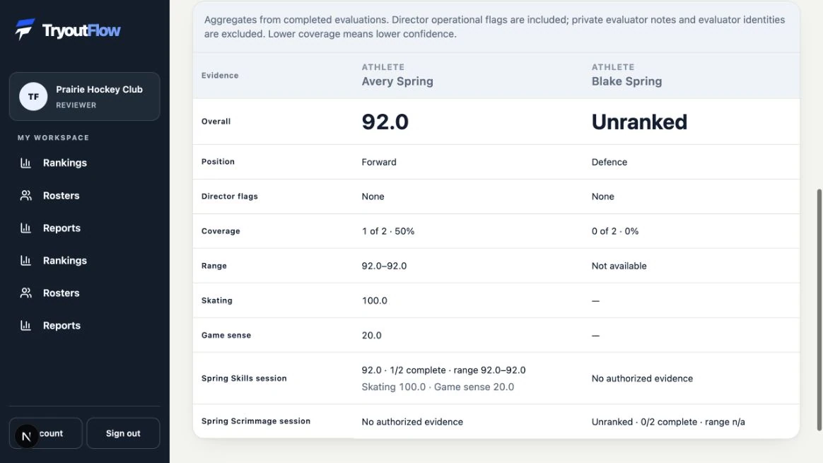Viewport: 823px width, 463px height.
Task: Click the Skating score 100.0
Action: [374, 300]
